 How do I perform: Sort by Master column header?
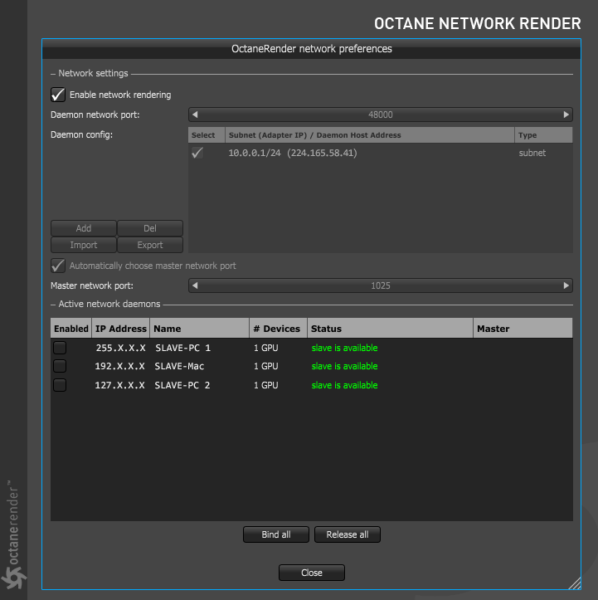pos(523,329)
